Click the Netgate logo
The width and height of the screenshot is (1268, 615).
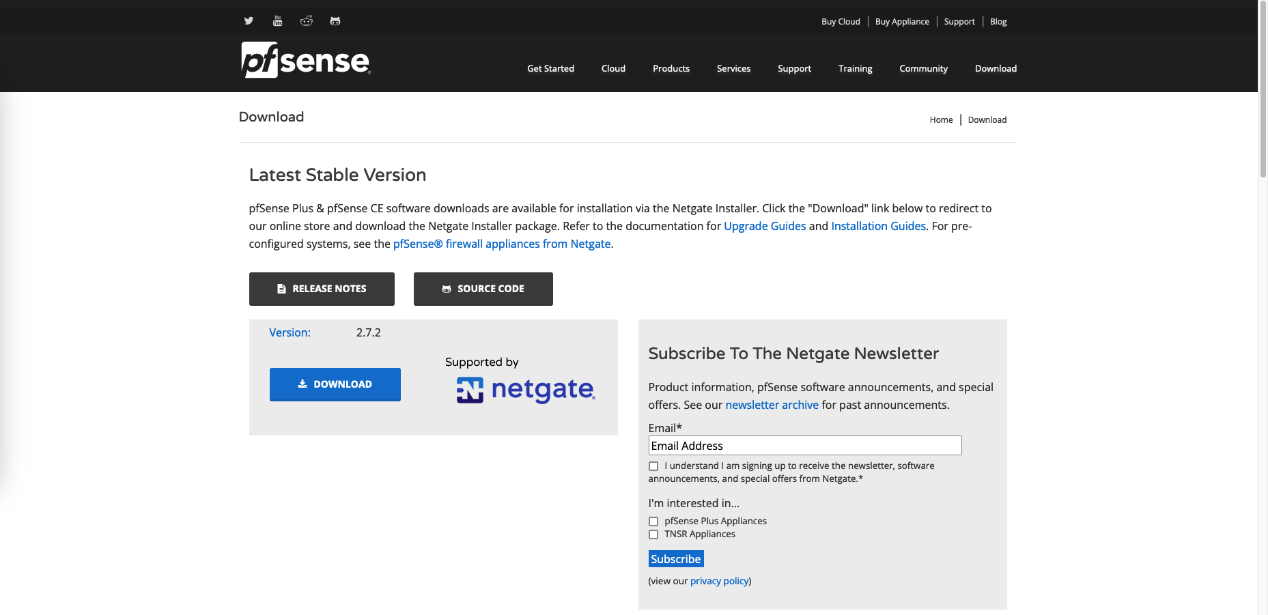(x=526, y=390)
